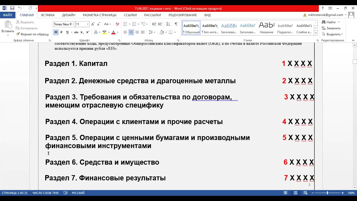Screen dimensions: 357x201
Task: Toggle superscript x² formatting
Action: click(87, 32)
